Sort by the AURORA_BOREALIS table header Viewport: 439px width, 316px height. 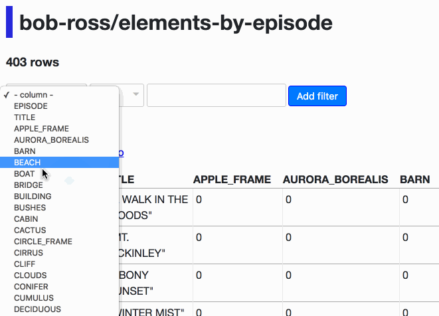(335, 179)
